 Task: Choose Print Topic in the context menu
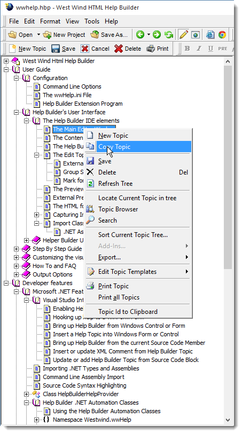(138, 286)
